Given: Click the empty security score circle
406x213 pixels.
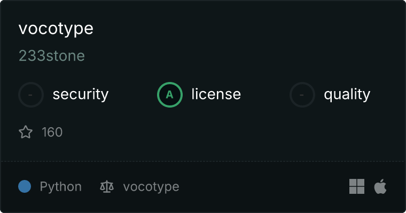Looking at the screenshot, I should [31, 95].
